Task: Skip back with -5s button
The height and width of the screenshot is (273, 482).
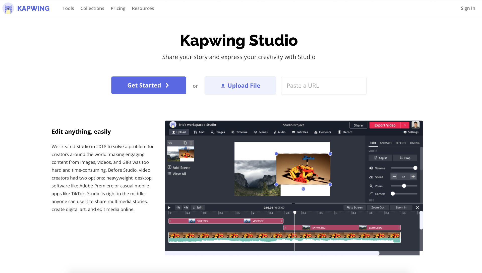Action: tap(178, 208)
